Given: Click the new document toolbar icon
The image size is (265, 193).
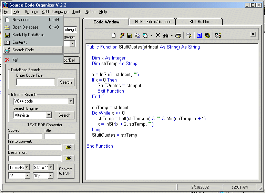Looking at the screenshot, I should coord(114,35).
